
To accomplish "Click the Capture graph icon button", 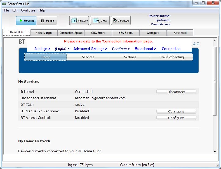I will (79, 21).
